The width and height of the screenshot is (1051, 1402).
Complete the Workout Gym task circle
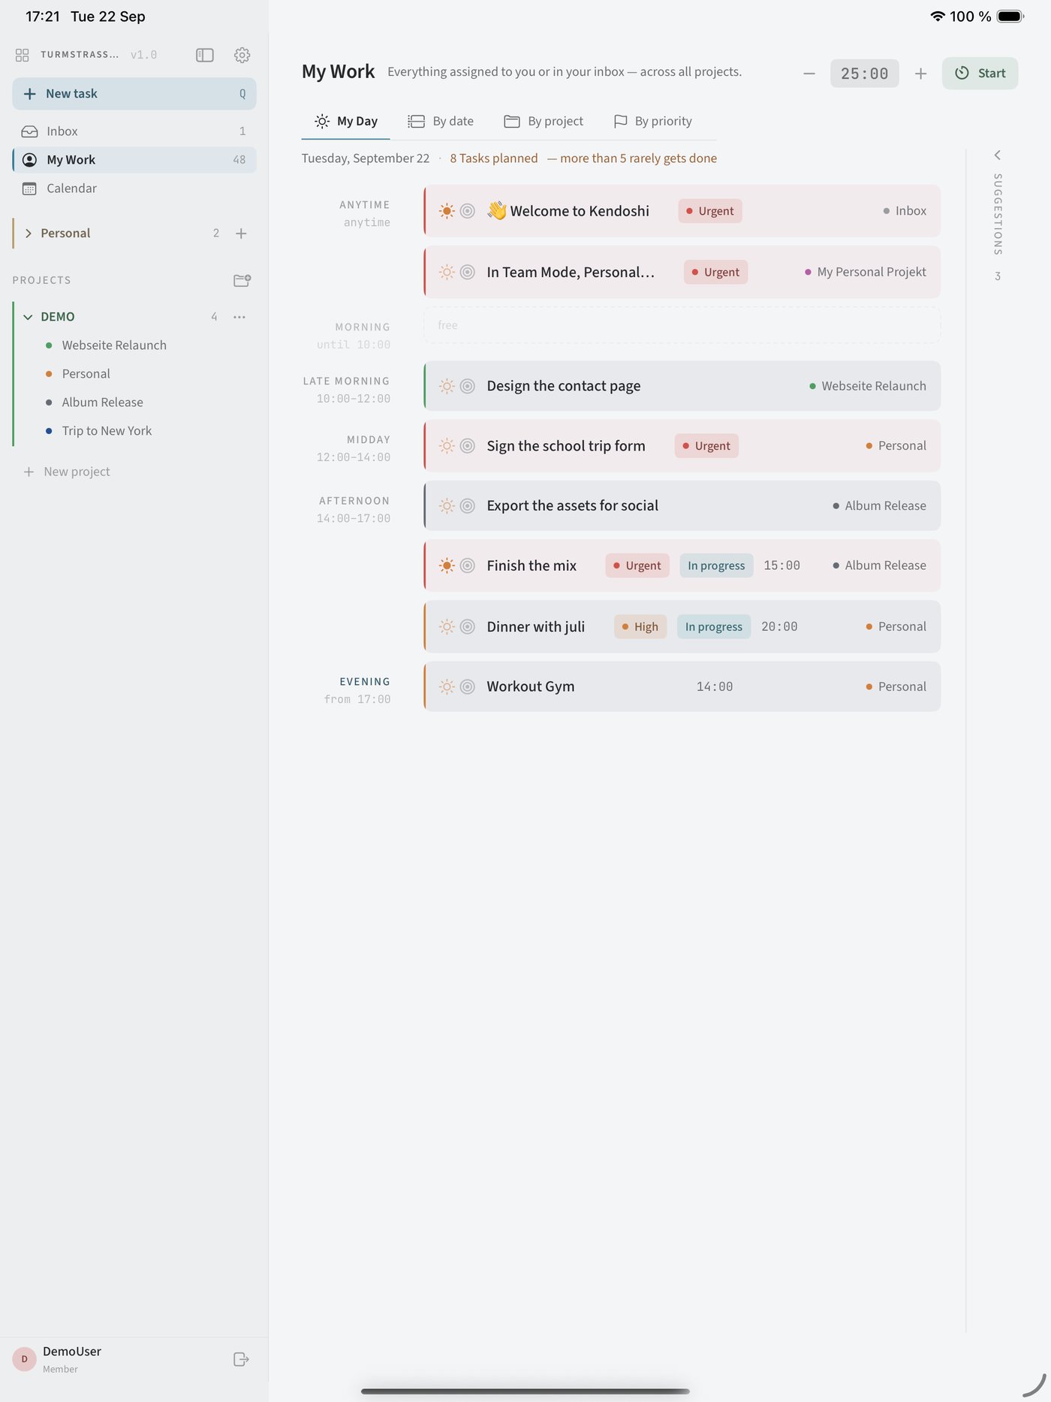[x=467, y=686]
